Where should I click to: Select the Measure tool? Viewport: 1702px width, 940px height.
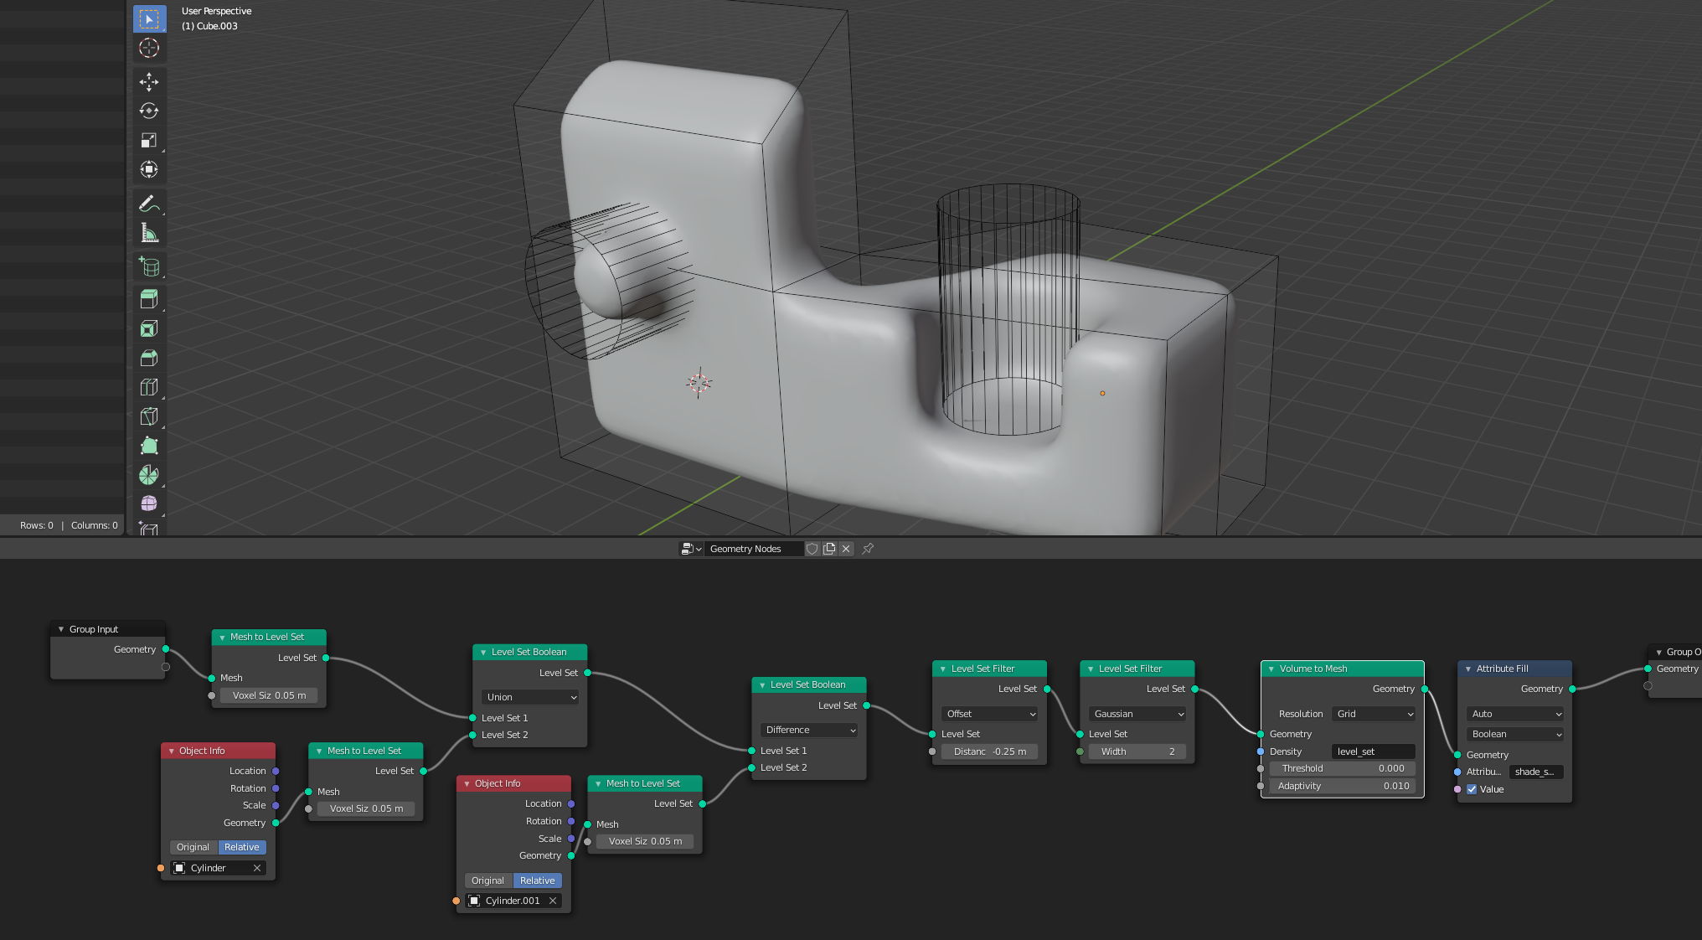pyautogui.click(x=149, y=233)
